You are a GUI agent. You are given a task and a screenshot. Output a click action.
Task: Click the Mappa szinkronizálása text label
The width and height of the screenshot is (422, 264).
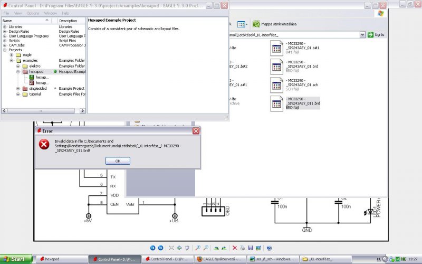pos(279,24)
